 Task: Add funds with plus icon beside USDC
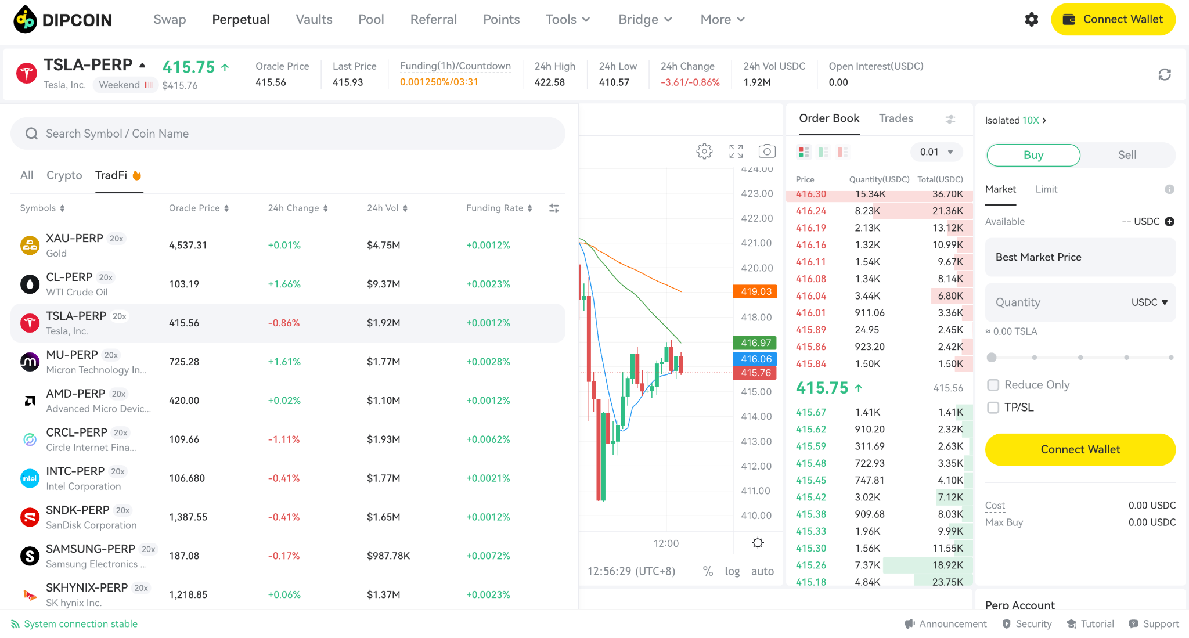(x=1170, y=222)
